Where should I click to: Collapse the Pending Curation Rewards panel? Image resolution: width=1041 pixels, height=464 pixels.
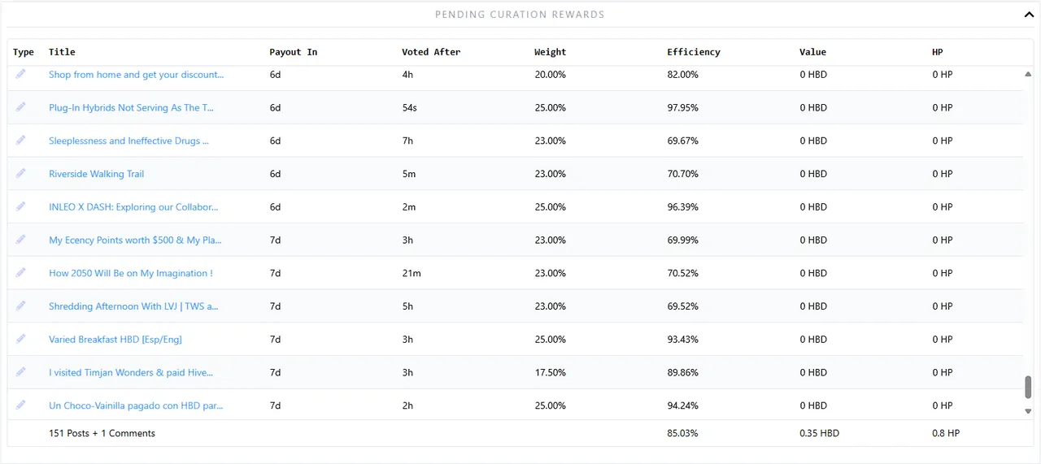(x=1029, y=14)
